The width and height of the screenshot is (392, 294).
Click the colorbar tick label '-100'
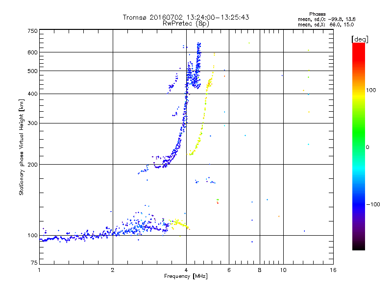(x=373, y=204)
